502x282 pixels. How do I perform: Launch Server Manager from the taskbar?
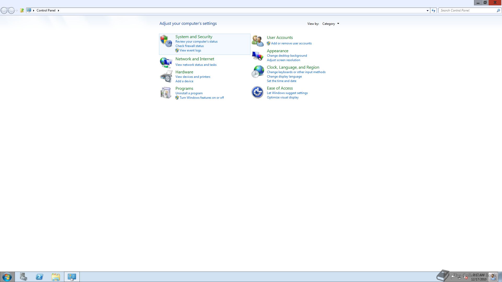pyautogui.click(x=23, y=277)
